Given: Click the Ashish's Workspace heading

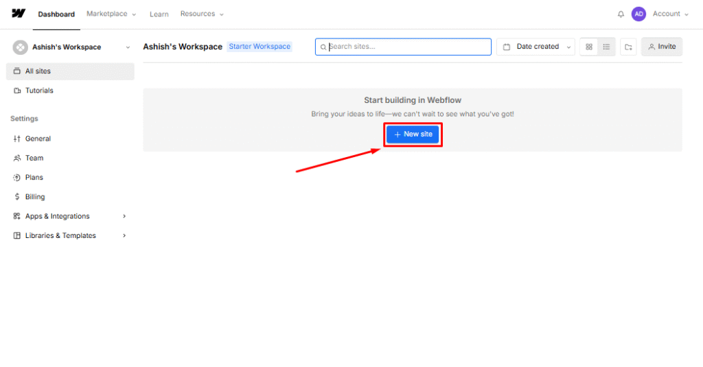Looking at the screenshot, I should tap(183, 47).
